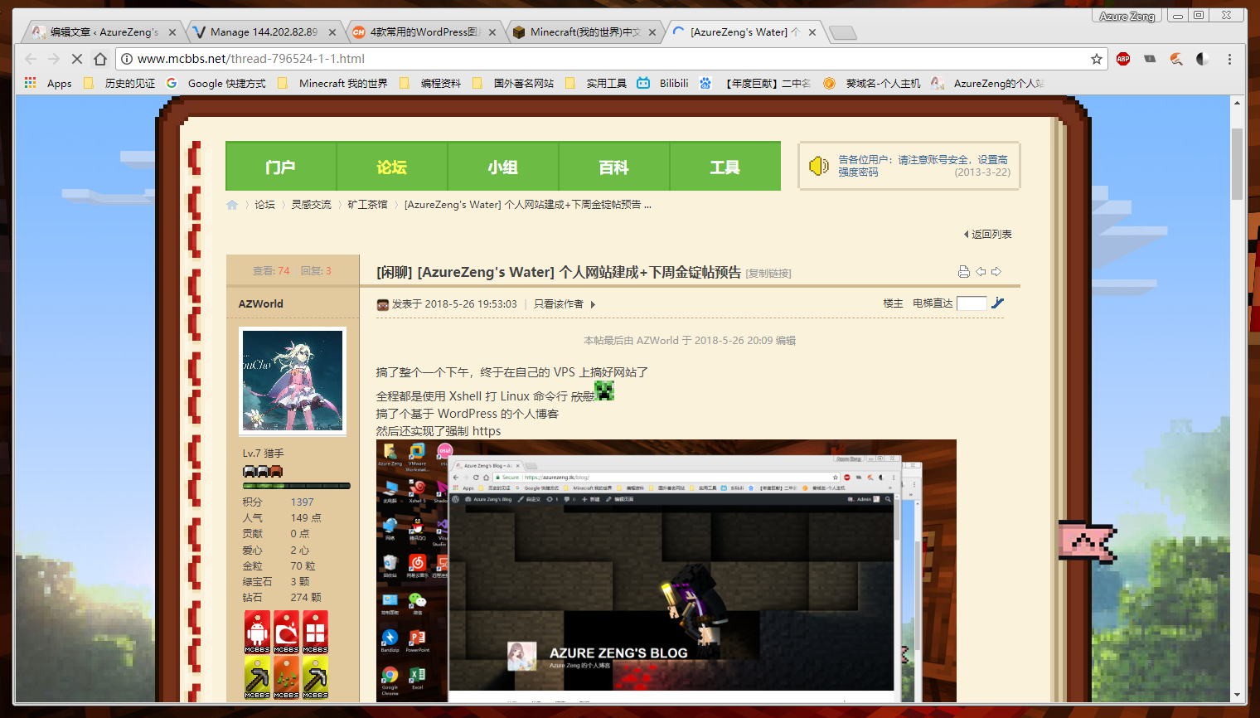Viewport: 1260px width, 718px height.
Task: Open the 小组 navigation item
Action: pos(503,167)
